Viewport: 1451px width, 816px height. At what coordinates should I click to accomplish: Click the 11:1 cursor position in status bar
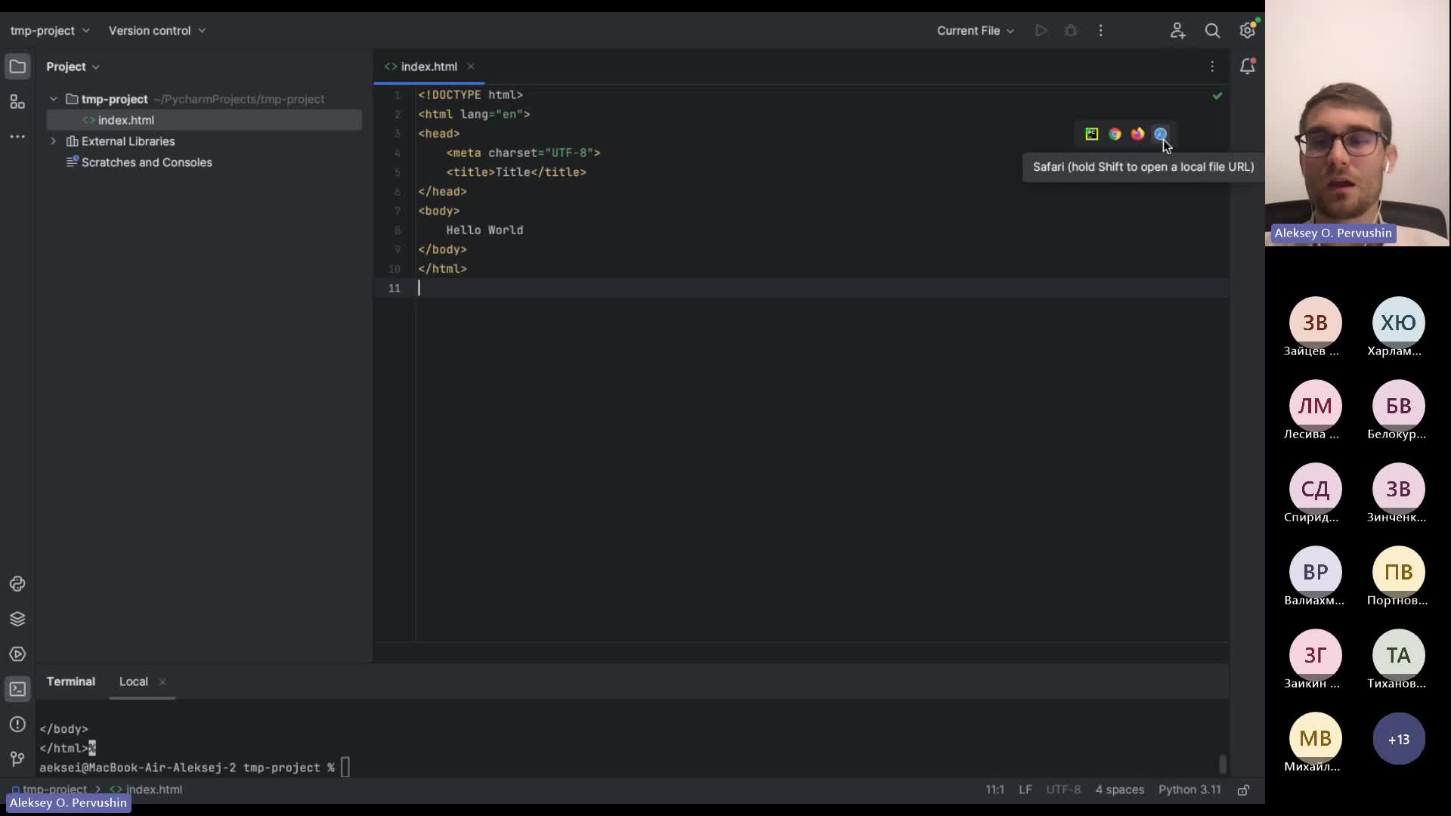[x=995, y=790]
